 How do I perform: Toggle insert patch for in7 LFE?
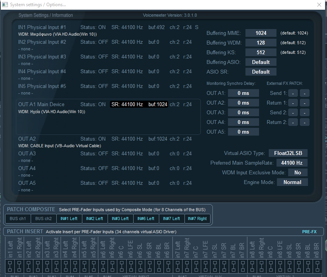[x=205, y=266]
